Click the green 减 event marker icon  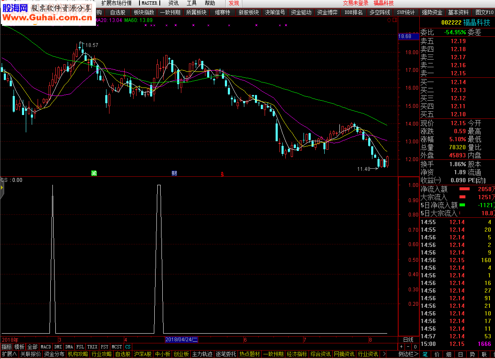(x=94, y=173)
